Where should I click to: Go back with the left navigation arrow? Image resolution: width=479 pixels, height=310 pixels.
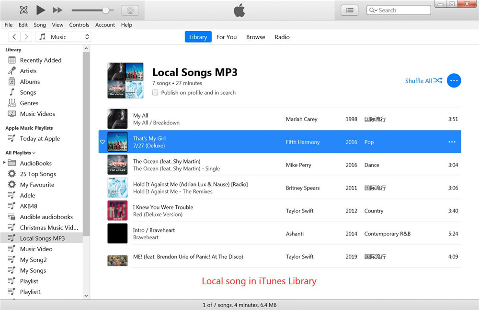14,37
